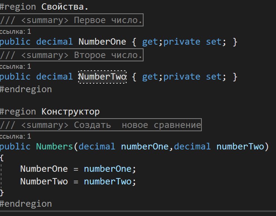Image resolution: width=276 pixels, height=216 pixels.
Task: Click '#region Свойства.' directive line
Action: (44, 7)
